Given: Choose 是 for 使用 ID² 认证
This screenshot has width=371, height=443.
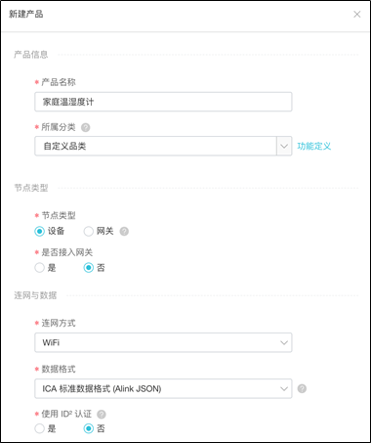Looking at the screenshot, I should coord(40,428).
